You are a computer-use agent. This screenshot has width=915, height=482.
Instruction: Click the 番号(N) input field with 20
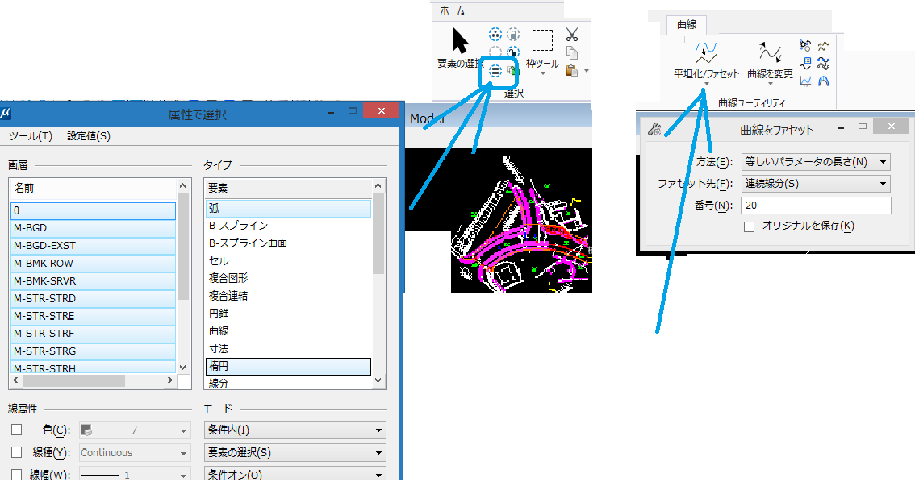point(816,206)
